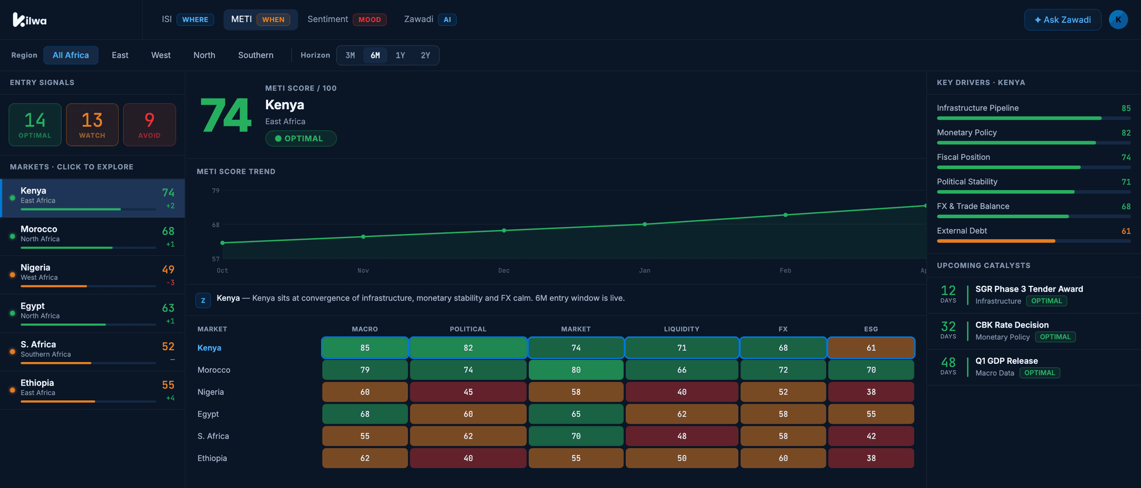Open the Zawadi AI tab
The height and width of the screenshot is (488, 1141).
(x=430, y=19)
